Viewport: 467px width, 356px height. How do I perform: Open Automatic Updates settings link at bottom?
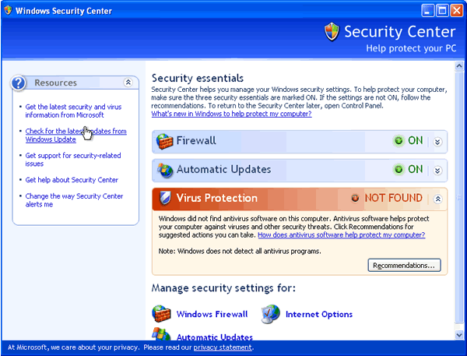click(215, 337)
